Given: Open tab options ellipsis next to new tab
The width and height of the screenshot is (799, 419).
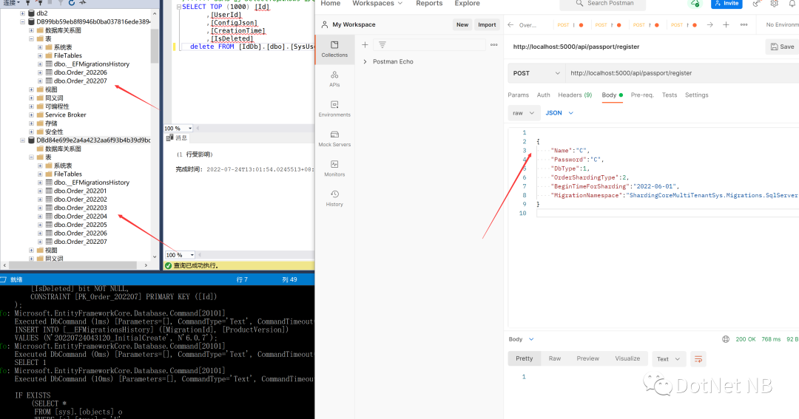Looking at the screenshot, I should (744, 24).
